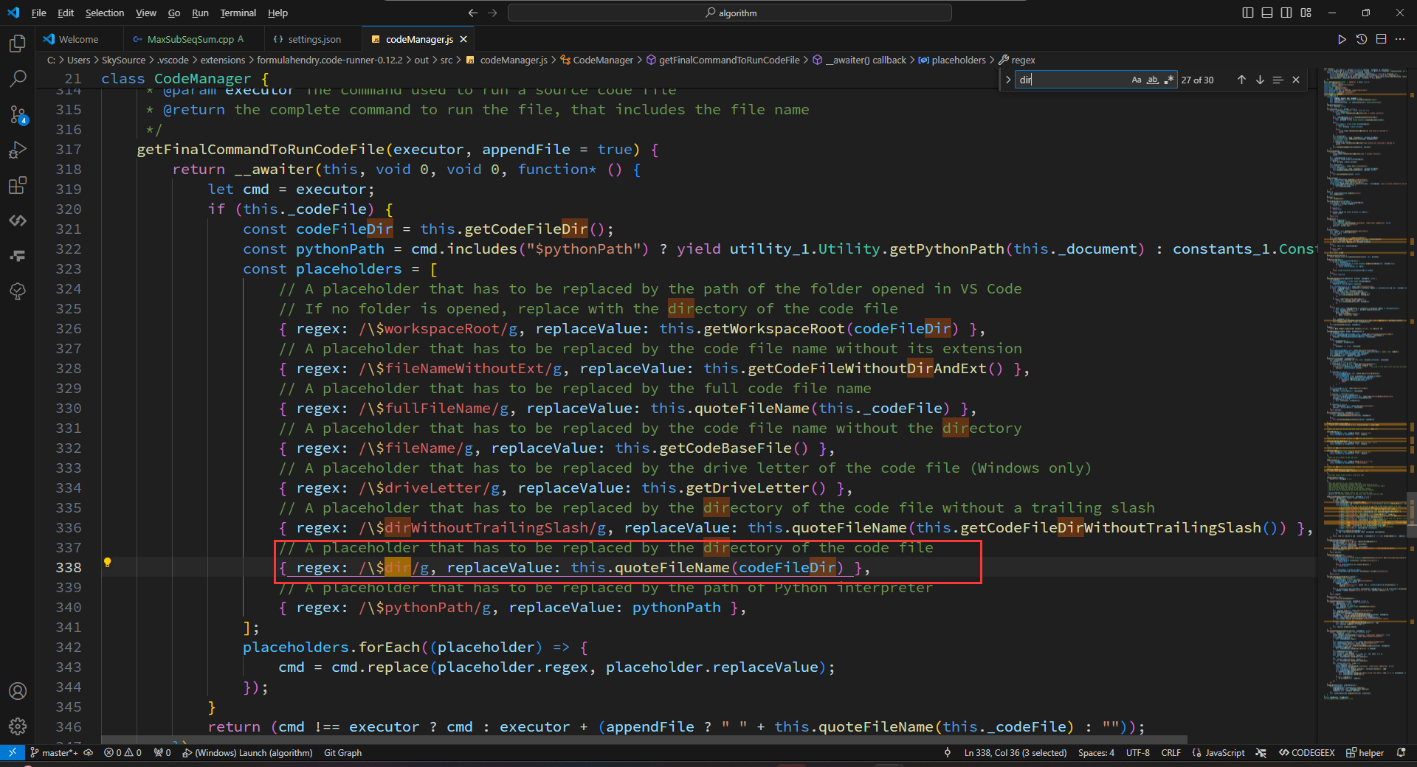Expand the 'codeManager.js' breadcrumb segment
The width and height of the screenshot is (1417, 767).
[507, 60]
